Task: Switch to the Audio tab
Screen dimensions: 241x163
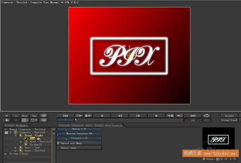Action: (x=89, y=125)
